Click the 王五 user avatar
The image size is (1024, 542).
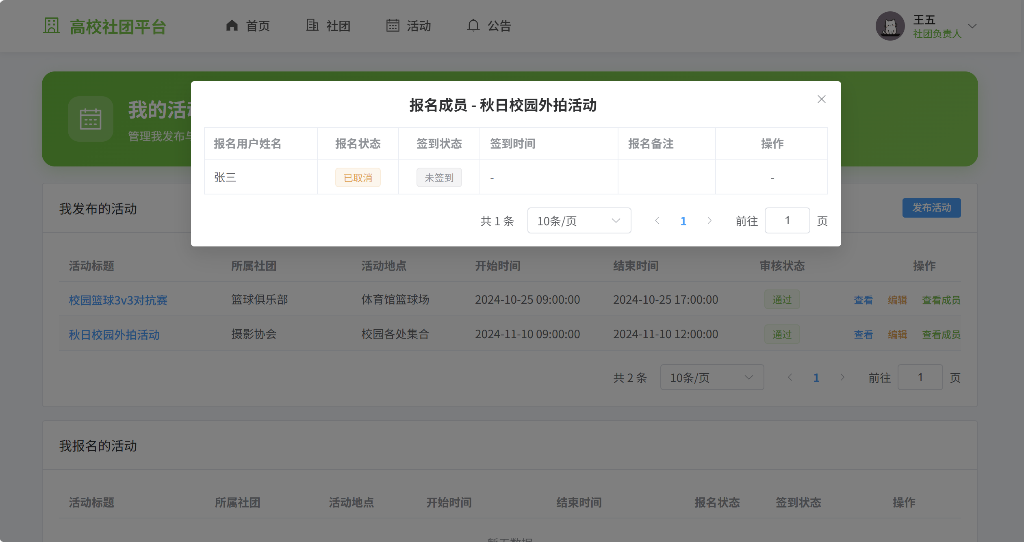tap(890, 26)
